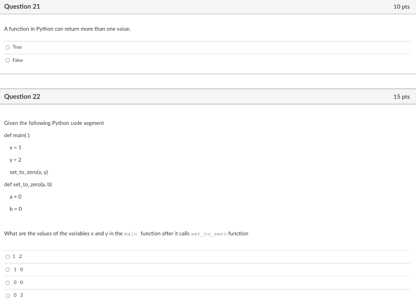Click the 'def set_to_zero(a, b)' line
The image size is (416, 308).
(x=28, y=184)
